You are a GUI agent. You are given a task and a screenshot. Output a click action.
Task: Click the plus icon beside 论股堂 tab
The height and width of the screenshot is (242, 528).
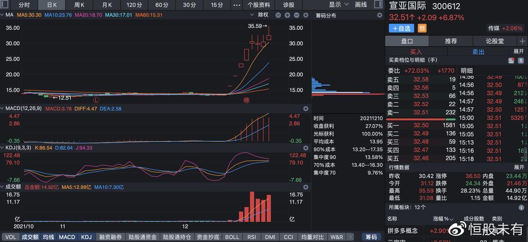pos(522,41)
